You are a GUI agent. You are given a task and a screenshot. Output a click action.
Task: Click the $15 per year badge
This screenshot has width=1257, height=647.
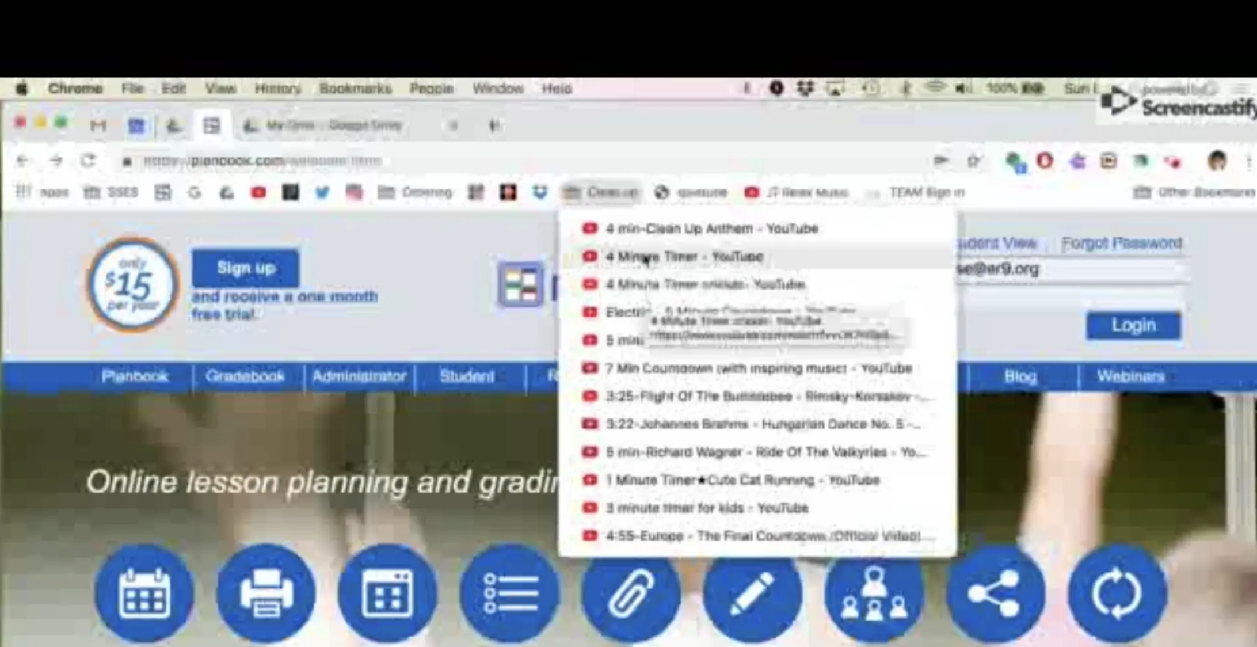click(x=132, y=284)
